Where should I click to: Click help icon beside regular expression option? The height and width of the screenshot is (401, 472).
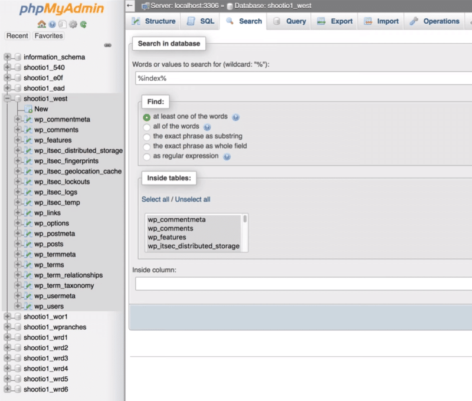[227, 156]
